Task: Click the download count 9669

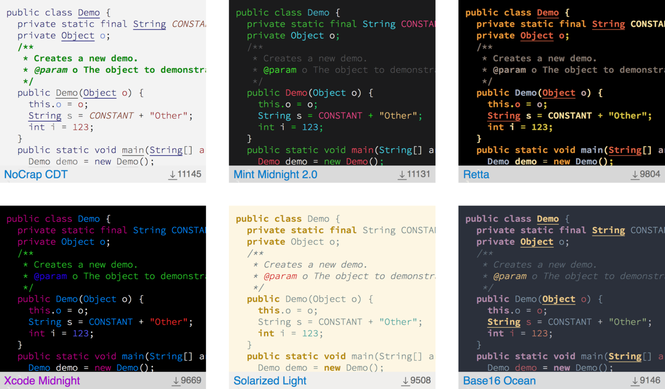Action: click(x=191, y=380)
